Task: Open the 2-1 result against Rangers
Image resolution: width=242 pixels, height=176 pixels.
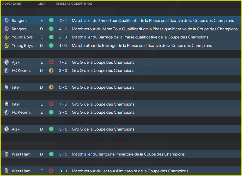Action: (63, 20)
